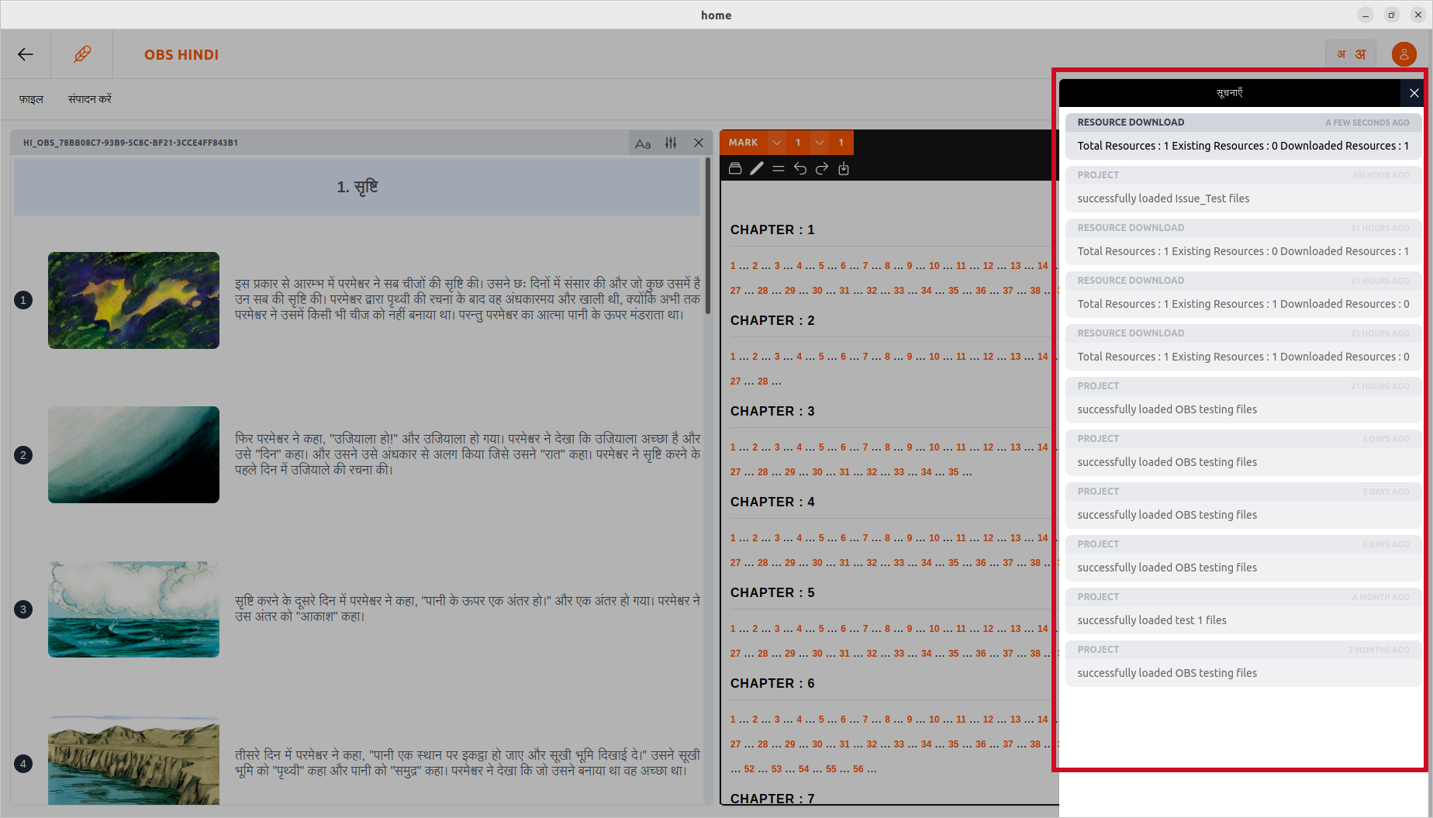The height and width of the screenshot is (818, 1433).
Task: Undo the last edit with the undo arrow
Action: click(800, 168)
